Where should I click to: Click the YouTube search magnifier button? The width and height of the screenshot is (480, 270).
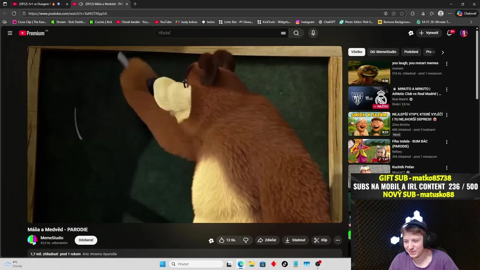[x=296, y=33]
